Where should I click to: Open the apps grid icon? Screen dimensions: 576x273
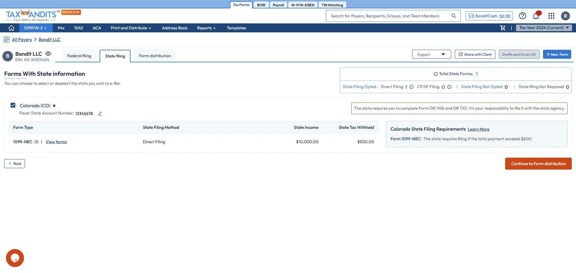(551, 16)
